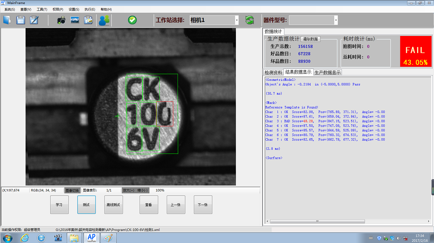Select the 数据统计 tab

[x=273, y=31]
